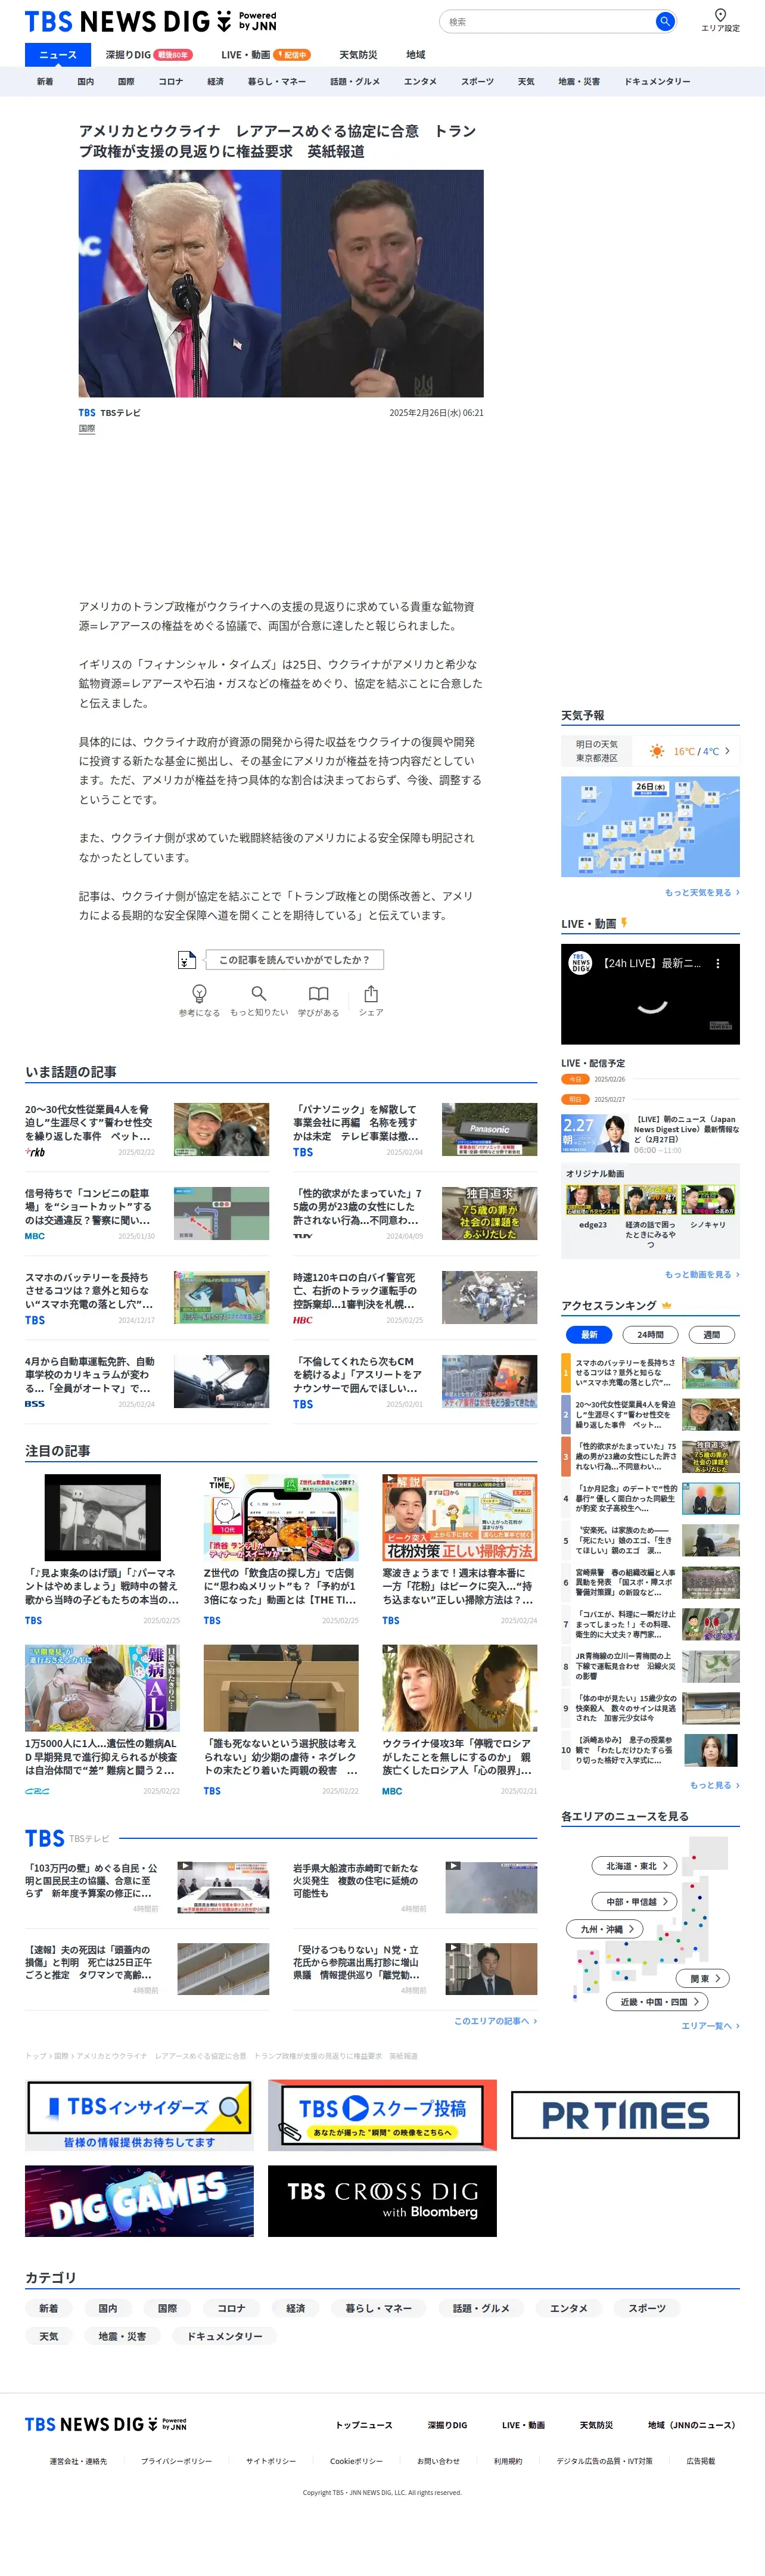Viewport: 765px width, 2576px height.
Task: Click the 地震・災害 category pill at bottom
Action: [x=122, y=2336]
